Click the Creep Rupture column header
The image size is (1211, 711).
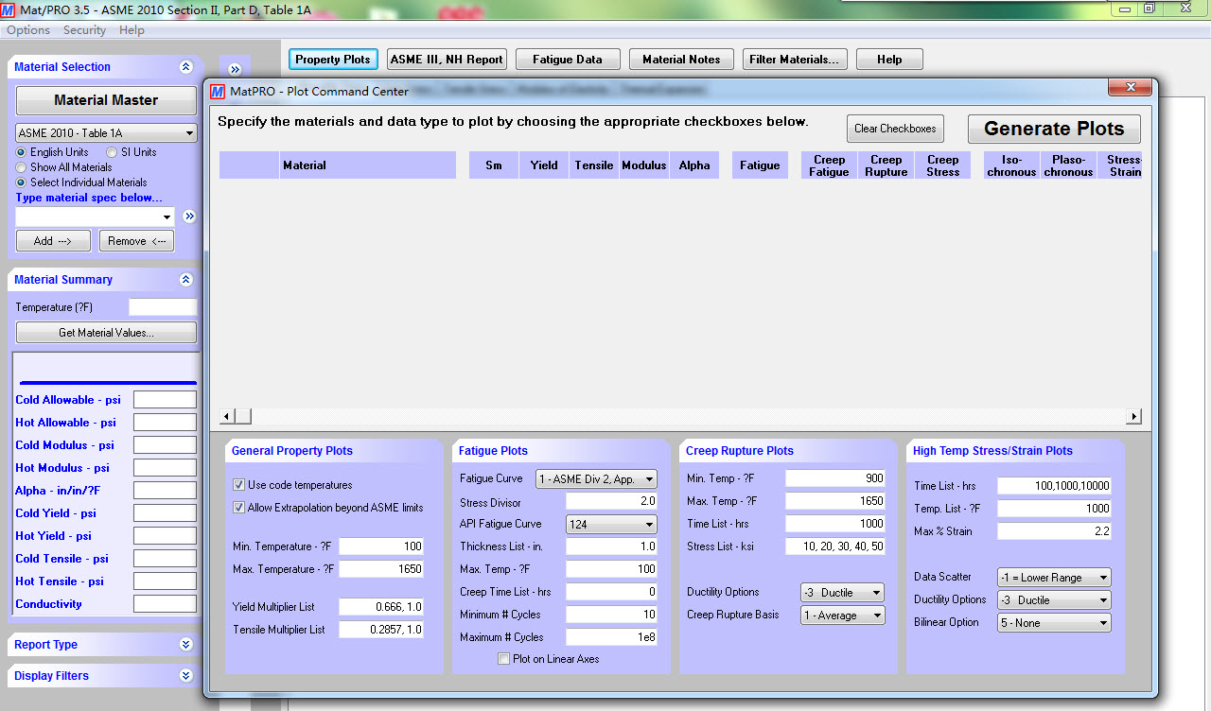coord(886,165)
